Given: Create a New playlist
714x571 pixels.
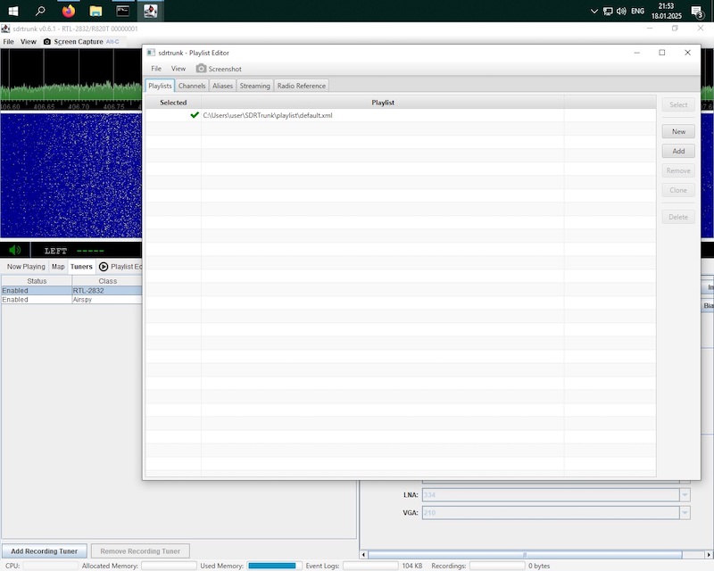Looking at the screenshot, I should (678, 131).
